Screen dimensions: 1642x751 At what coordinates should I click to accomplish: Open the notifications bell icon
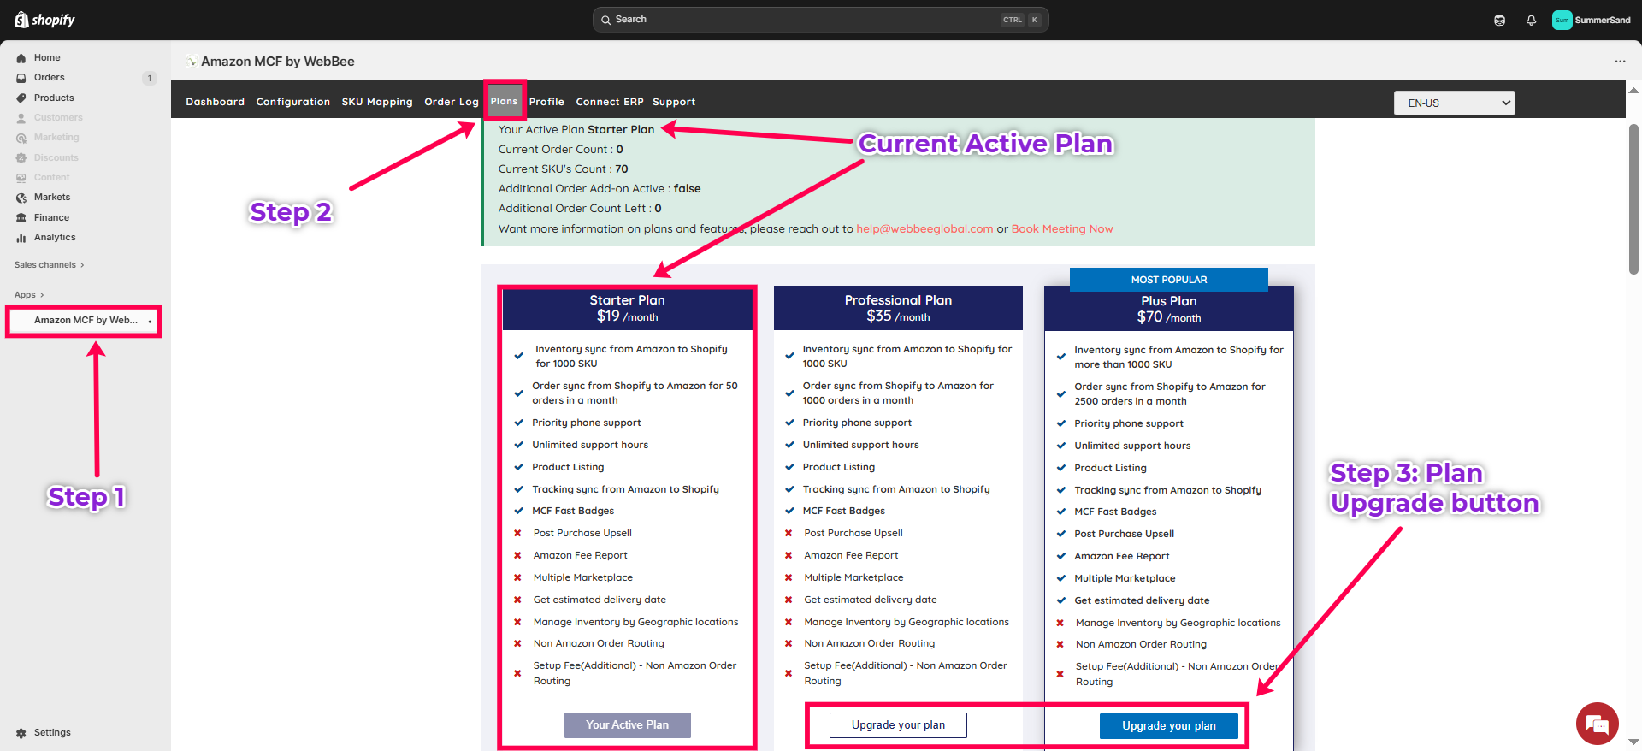coord(1531,21)
